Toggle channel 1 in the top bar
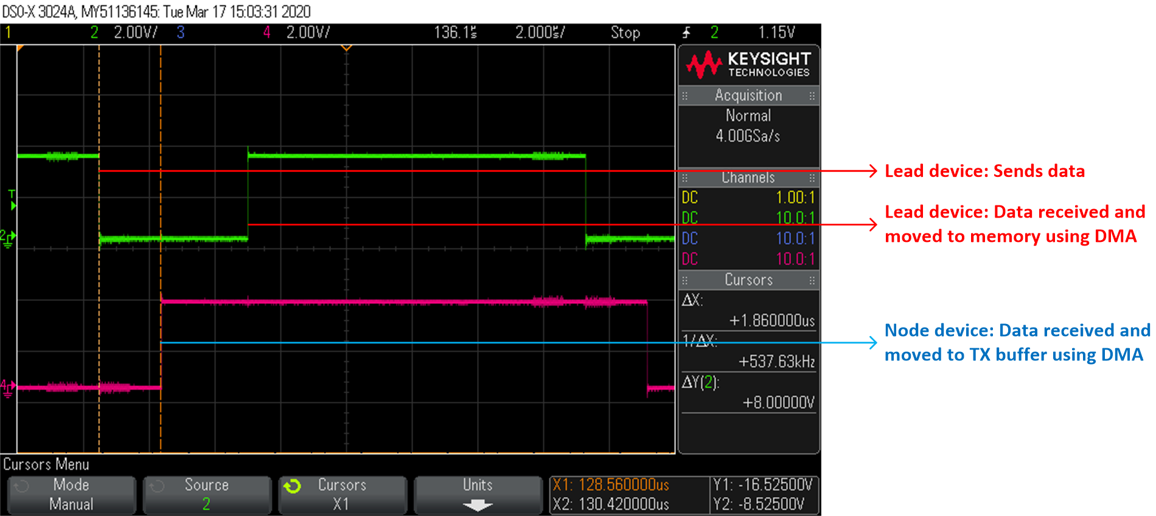Screen dimensions: 1156x516 pos(9,32)
